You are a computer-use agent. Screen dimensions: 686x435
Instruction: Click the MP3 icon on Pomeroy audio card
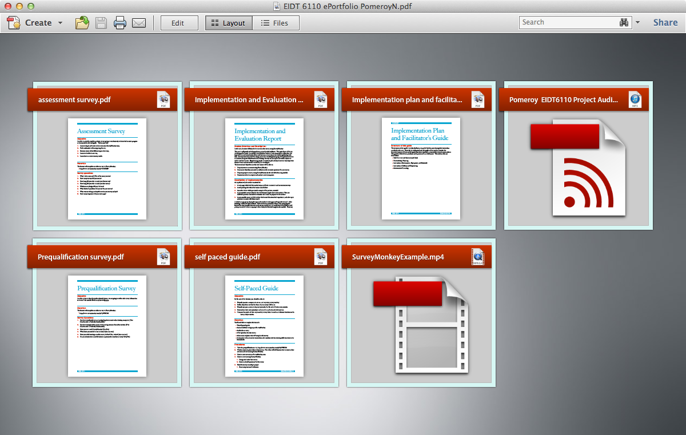[x=635, y=99]
